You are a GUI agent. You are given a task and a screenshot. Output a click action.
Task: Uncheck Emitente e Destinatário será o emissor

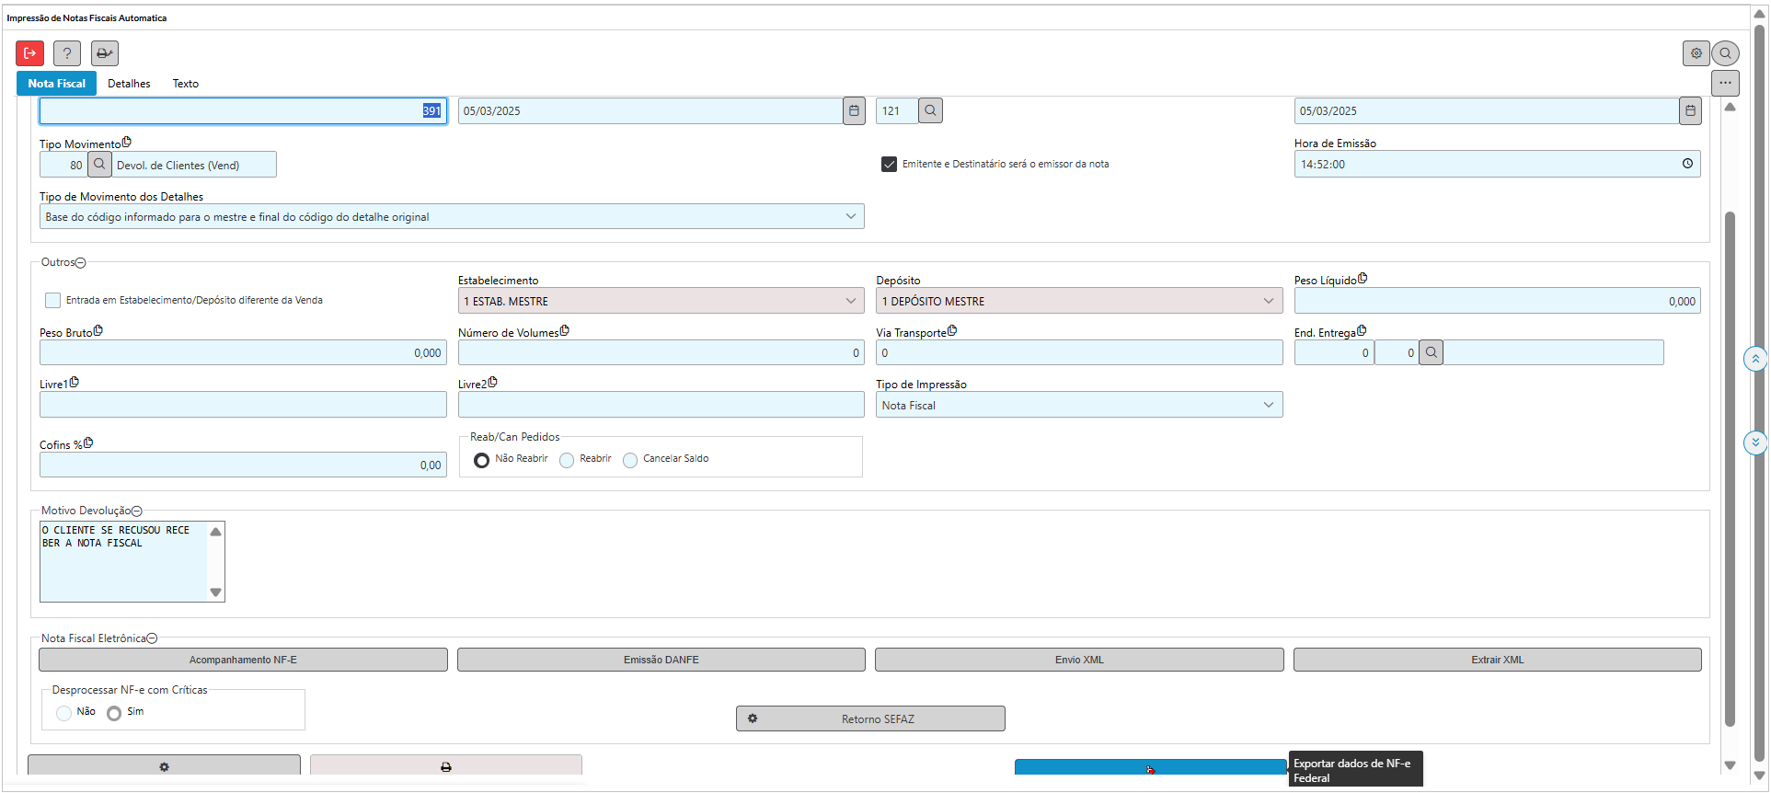[889, 164]
